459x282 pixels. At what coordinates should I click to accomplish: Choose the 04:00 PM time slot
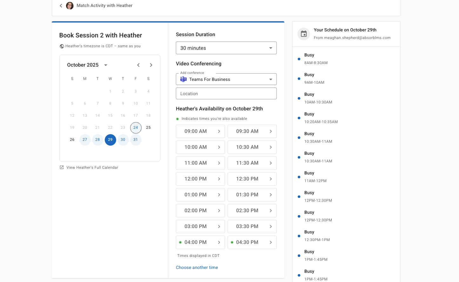click(x=200, y=242)
